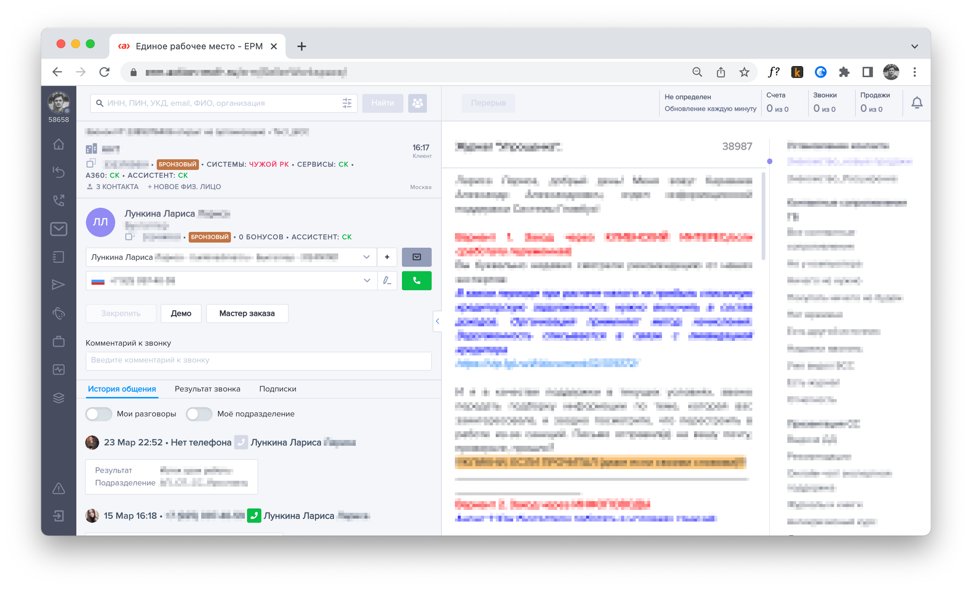Image resolution: width=972 pixels, height=590 pixels.
Task: Click the Мастер заказа button
Action: (247, 314)
